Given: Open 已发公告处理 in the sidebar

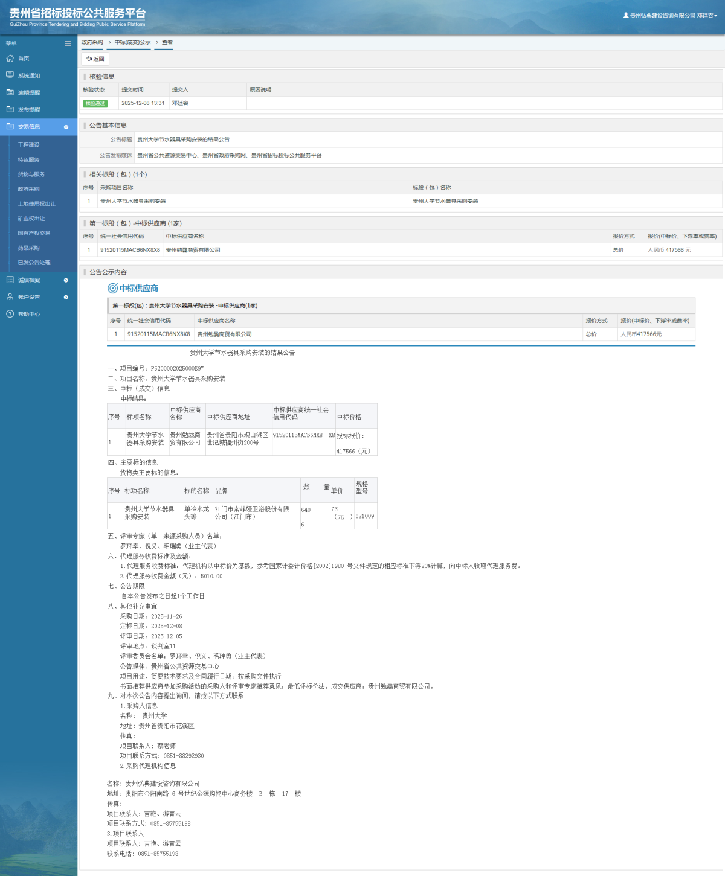Looking at the screenshot, I should click(34, 263).
